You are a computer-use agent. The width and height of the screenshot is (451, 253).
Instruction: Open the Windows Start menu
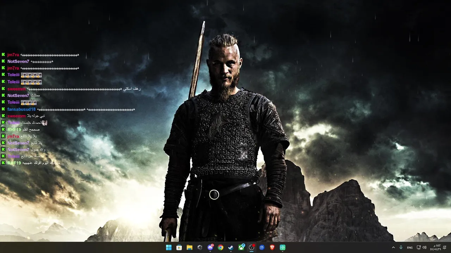point(169,247)
